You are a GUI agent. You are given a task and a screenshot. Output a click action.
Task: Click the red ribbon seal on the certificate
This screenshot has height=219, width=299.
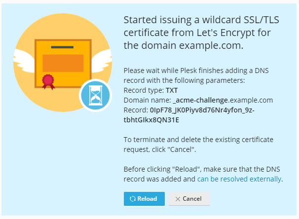coord(48,80)
